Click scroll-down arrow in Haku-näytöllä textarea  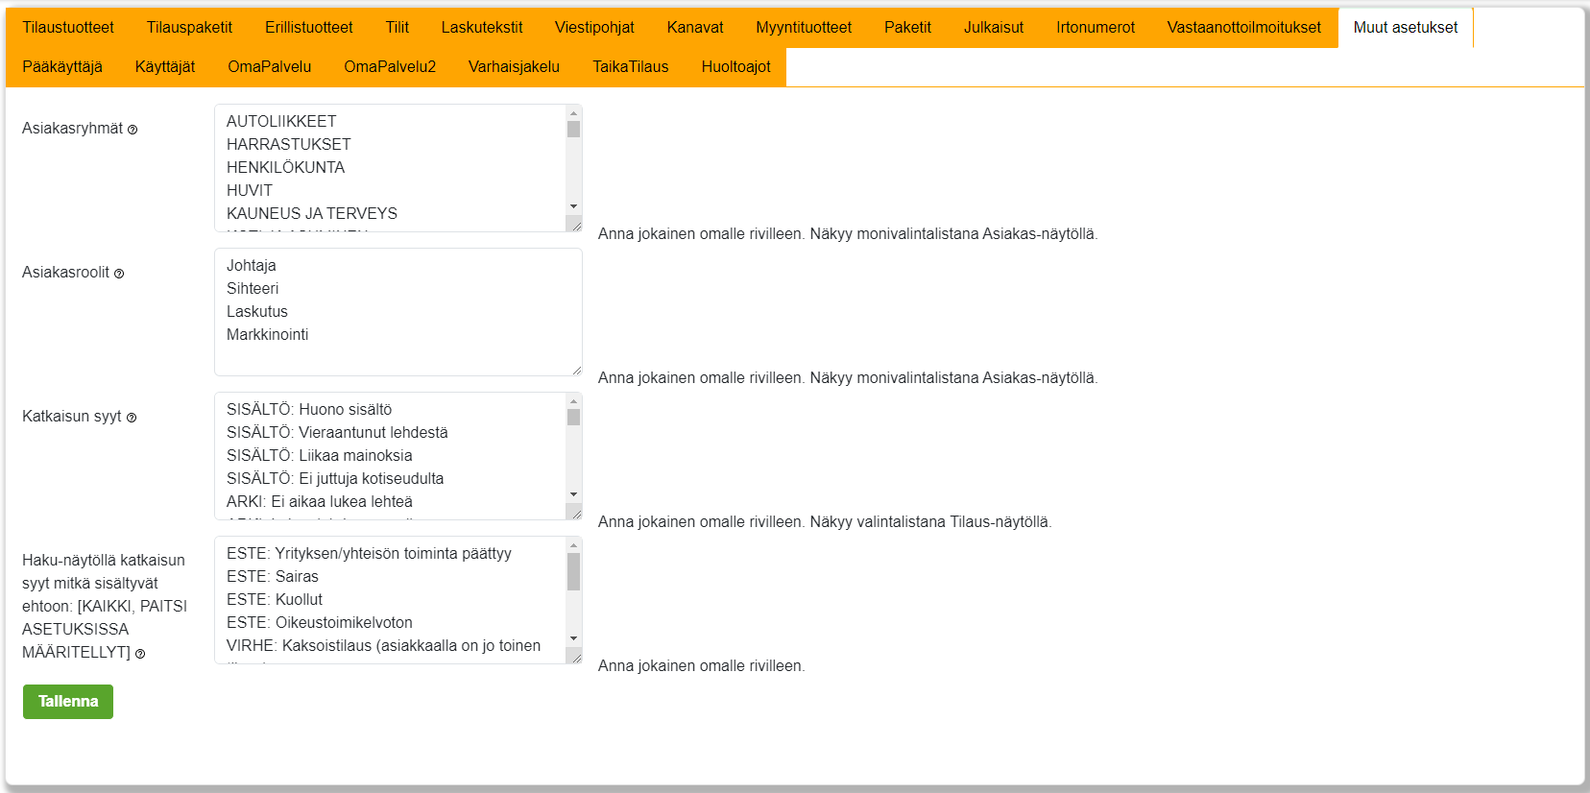click(573, 638)
